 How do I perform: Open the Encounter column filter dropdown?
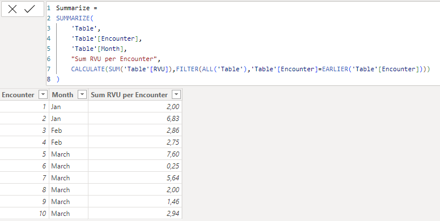click(43, 94)
